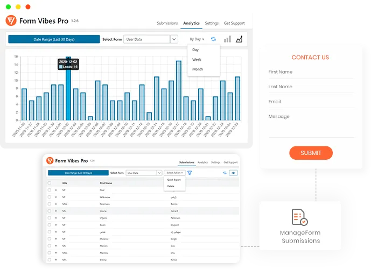
Task: Select Quick Export from the action menu
Action: tap(174, 180)
